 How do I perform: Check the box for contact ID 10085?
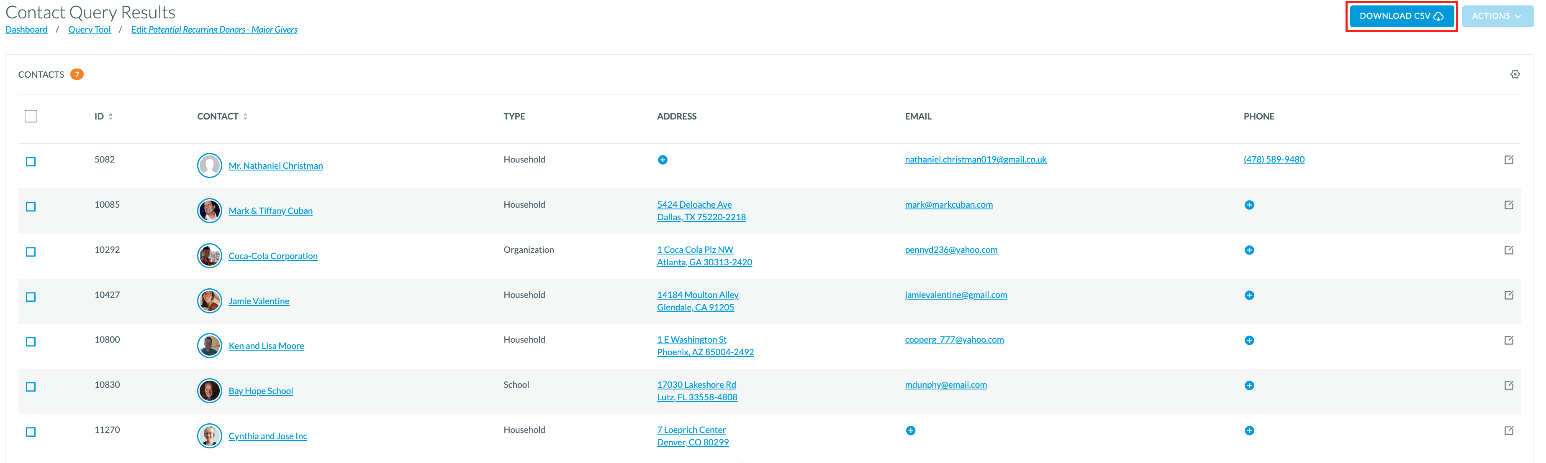pos(31,207)
